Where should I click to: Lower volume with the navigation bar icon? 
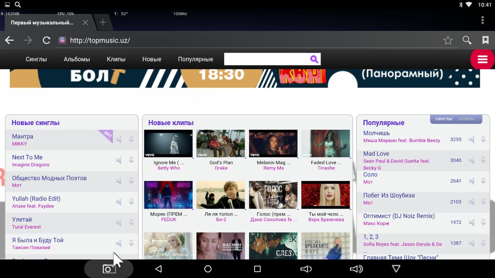click(306, 269)
